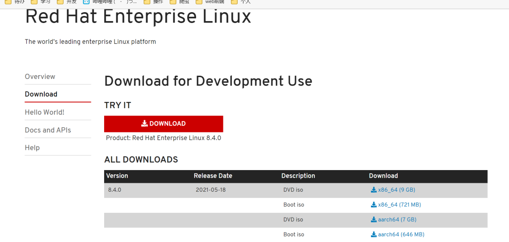Click the download icon beside aarch64 (646 MB)
Image resolution: width=509 pixels, height=242 pixels.
[374, 234]
